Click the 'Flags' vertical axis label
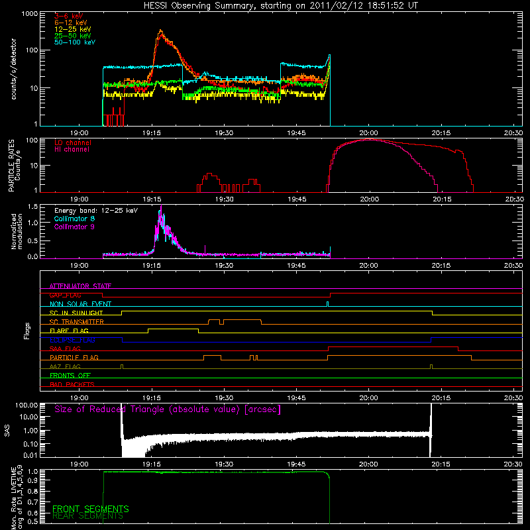Viewport: 530px width, 530px height. click(27, 331)
